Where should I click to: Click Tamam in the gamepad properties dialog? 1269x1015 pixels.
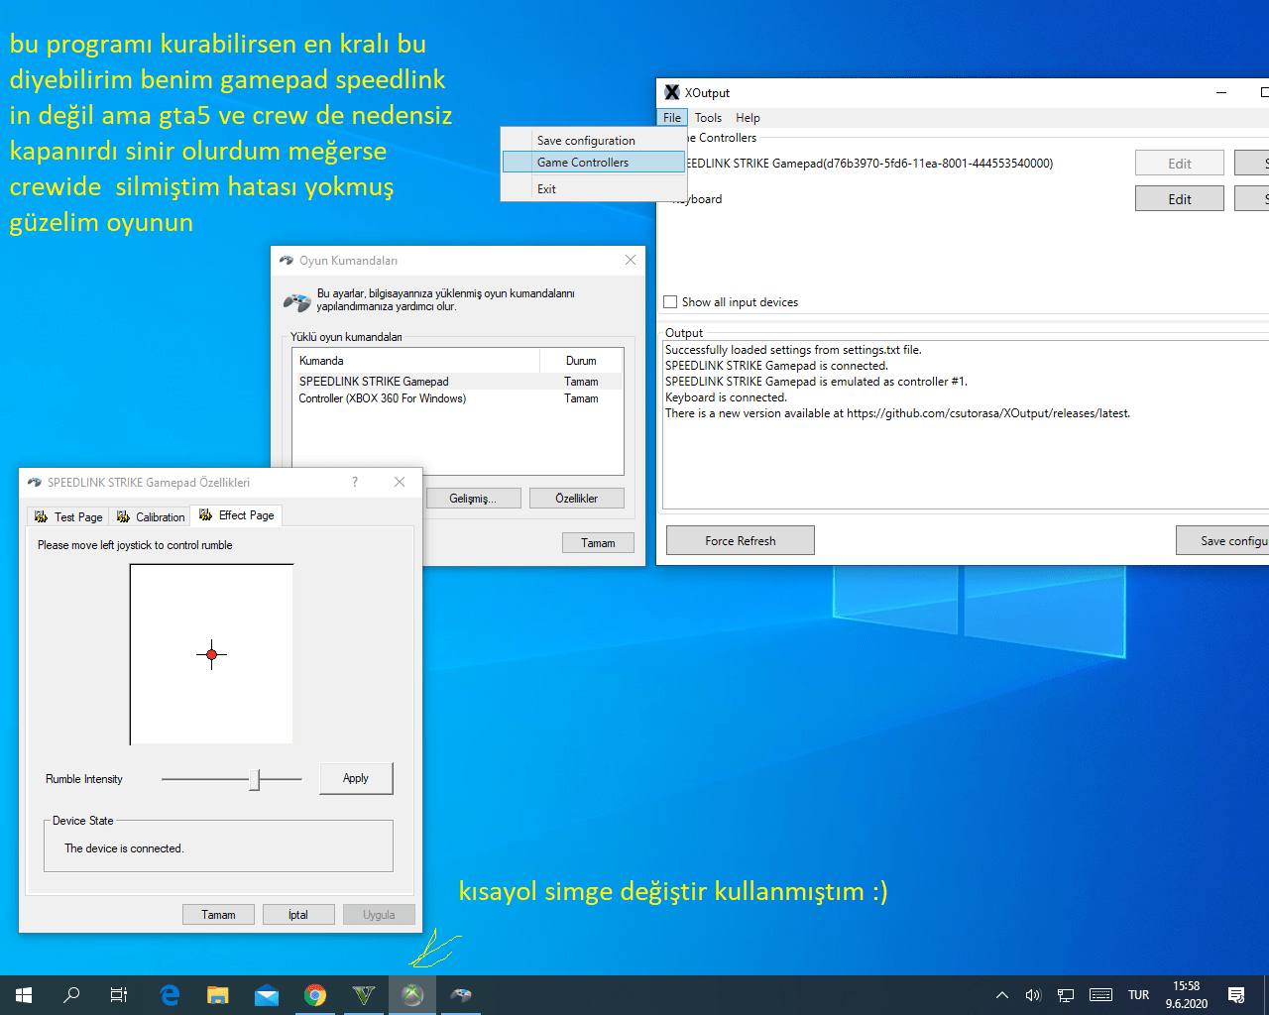(x=218, y=914)
